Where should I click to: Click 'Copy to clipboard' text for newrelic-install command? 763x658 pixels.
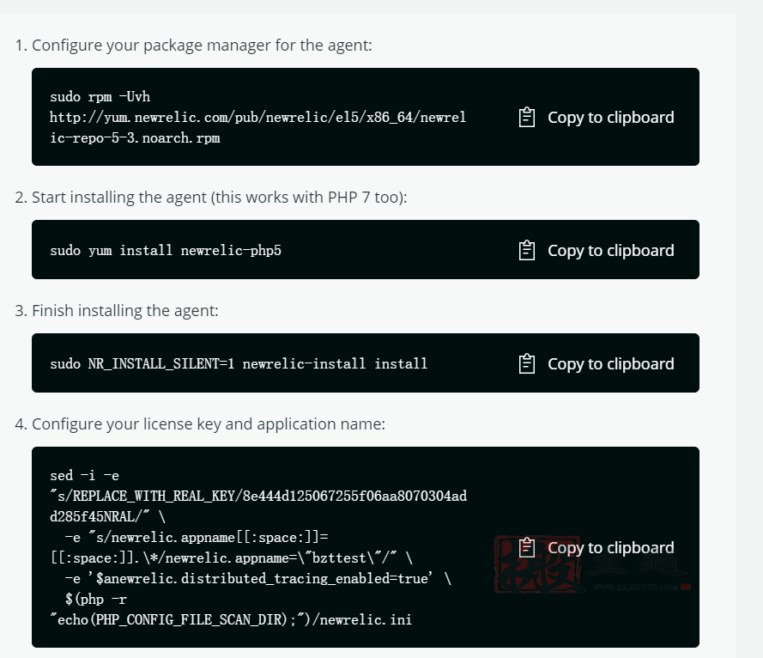pos(611,364)
